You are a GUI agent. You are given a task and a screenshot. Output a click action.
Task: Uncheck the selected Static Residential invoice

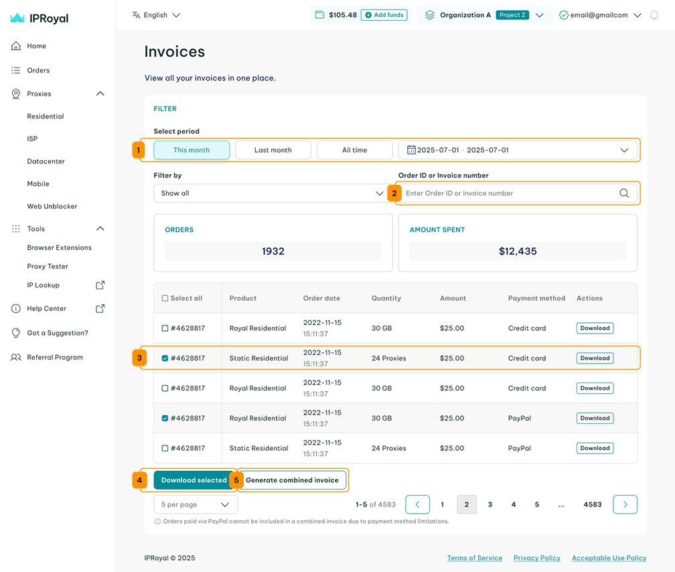tap(165, 358)
